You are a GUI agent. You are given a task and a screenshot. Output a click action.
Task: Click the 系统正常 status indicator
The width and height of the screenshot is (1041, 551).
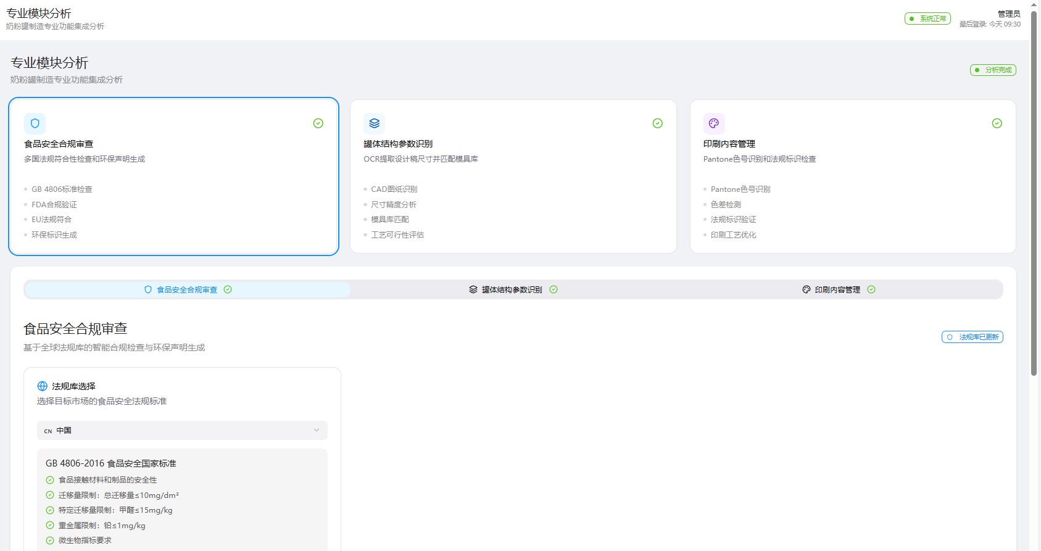[927, 19]
